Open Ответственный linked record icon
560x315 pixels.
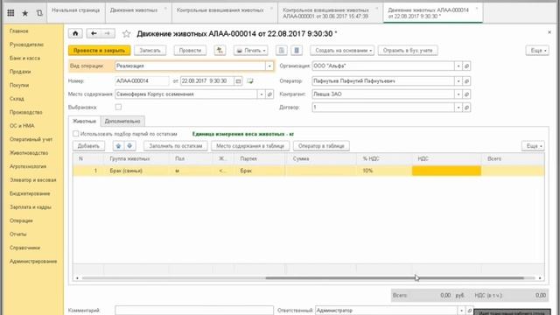470,311
